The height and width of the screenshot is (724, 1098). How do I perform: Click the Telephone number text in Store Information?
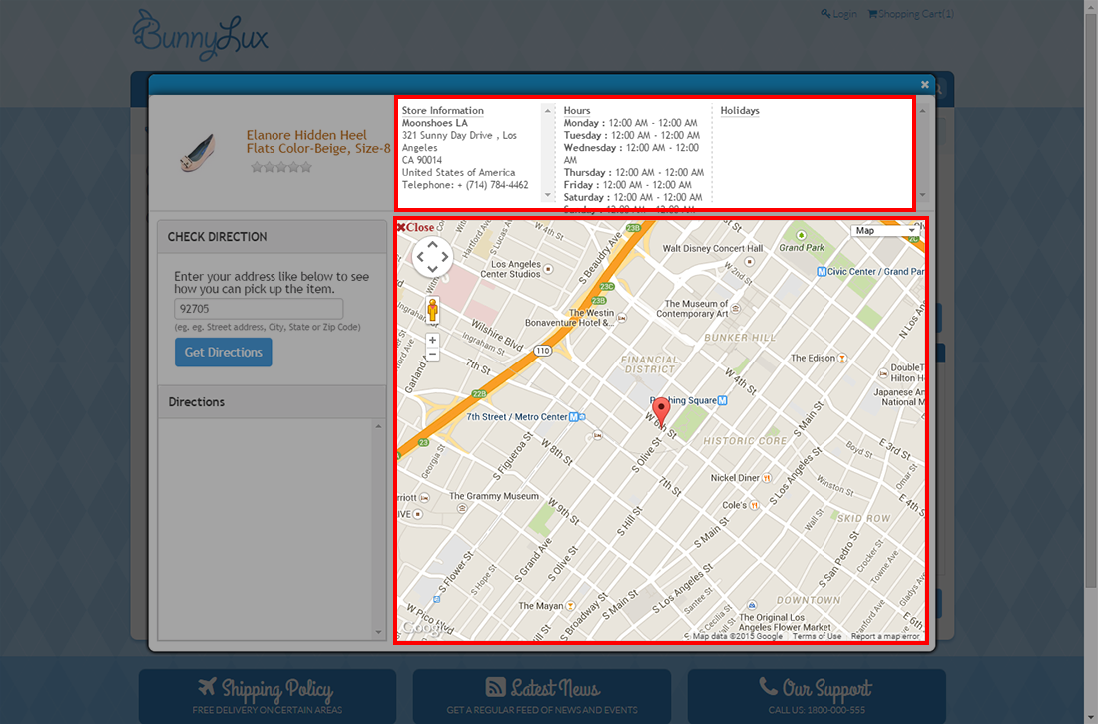click(x=465, y=185)
